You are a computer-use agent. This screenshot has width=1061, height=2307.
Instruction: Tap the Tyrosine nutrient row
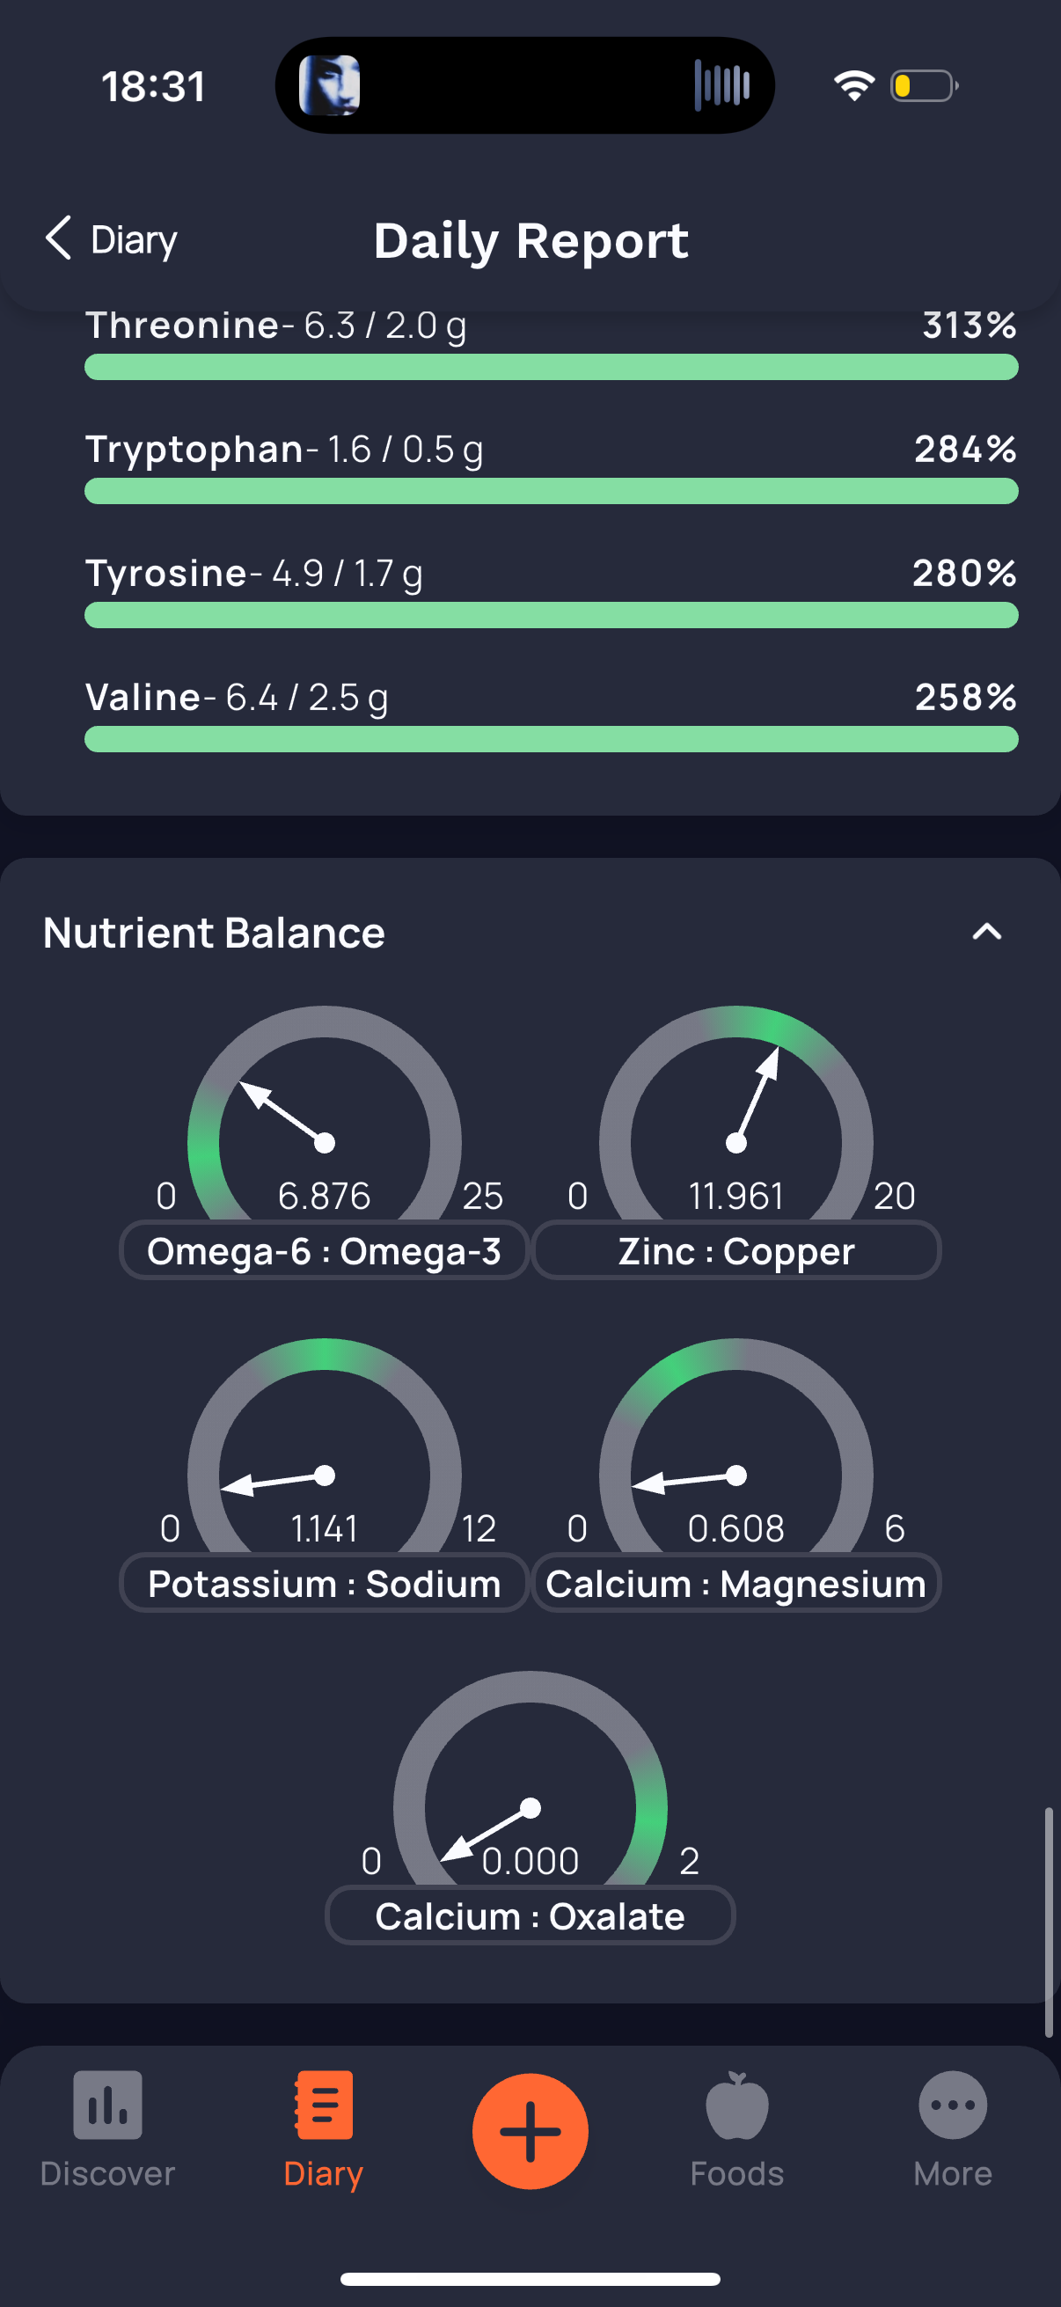(551, 591)
